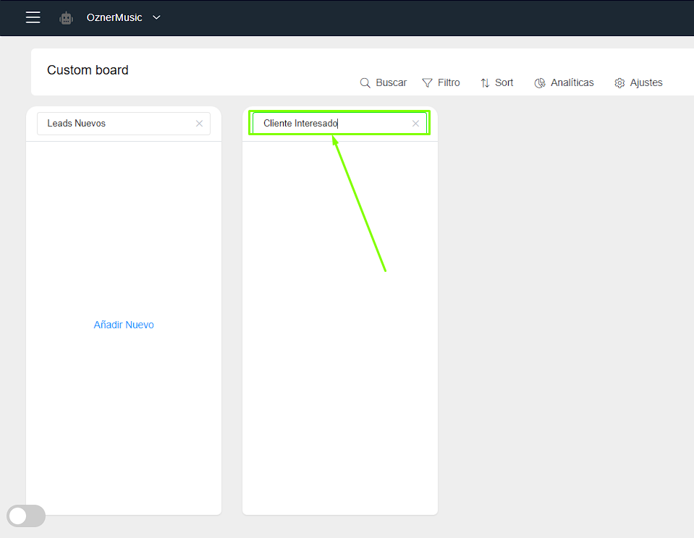This screenshot has height=538, width=694.
Task: Click the Sort text label
Action: (504, 83)
